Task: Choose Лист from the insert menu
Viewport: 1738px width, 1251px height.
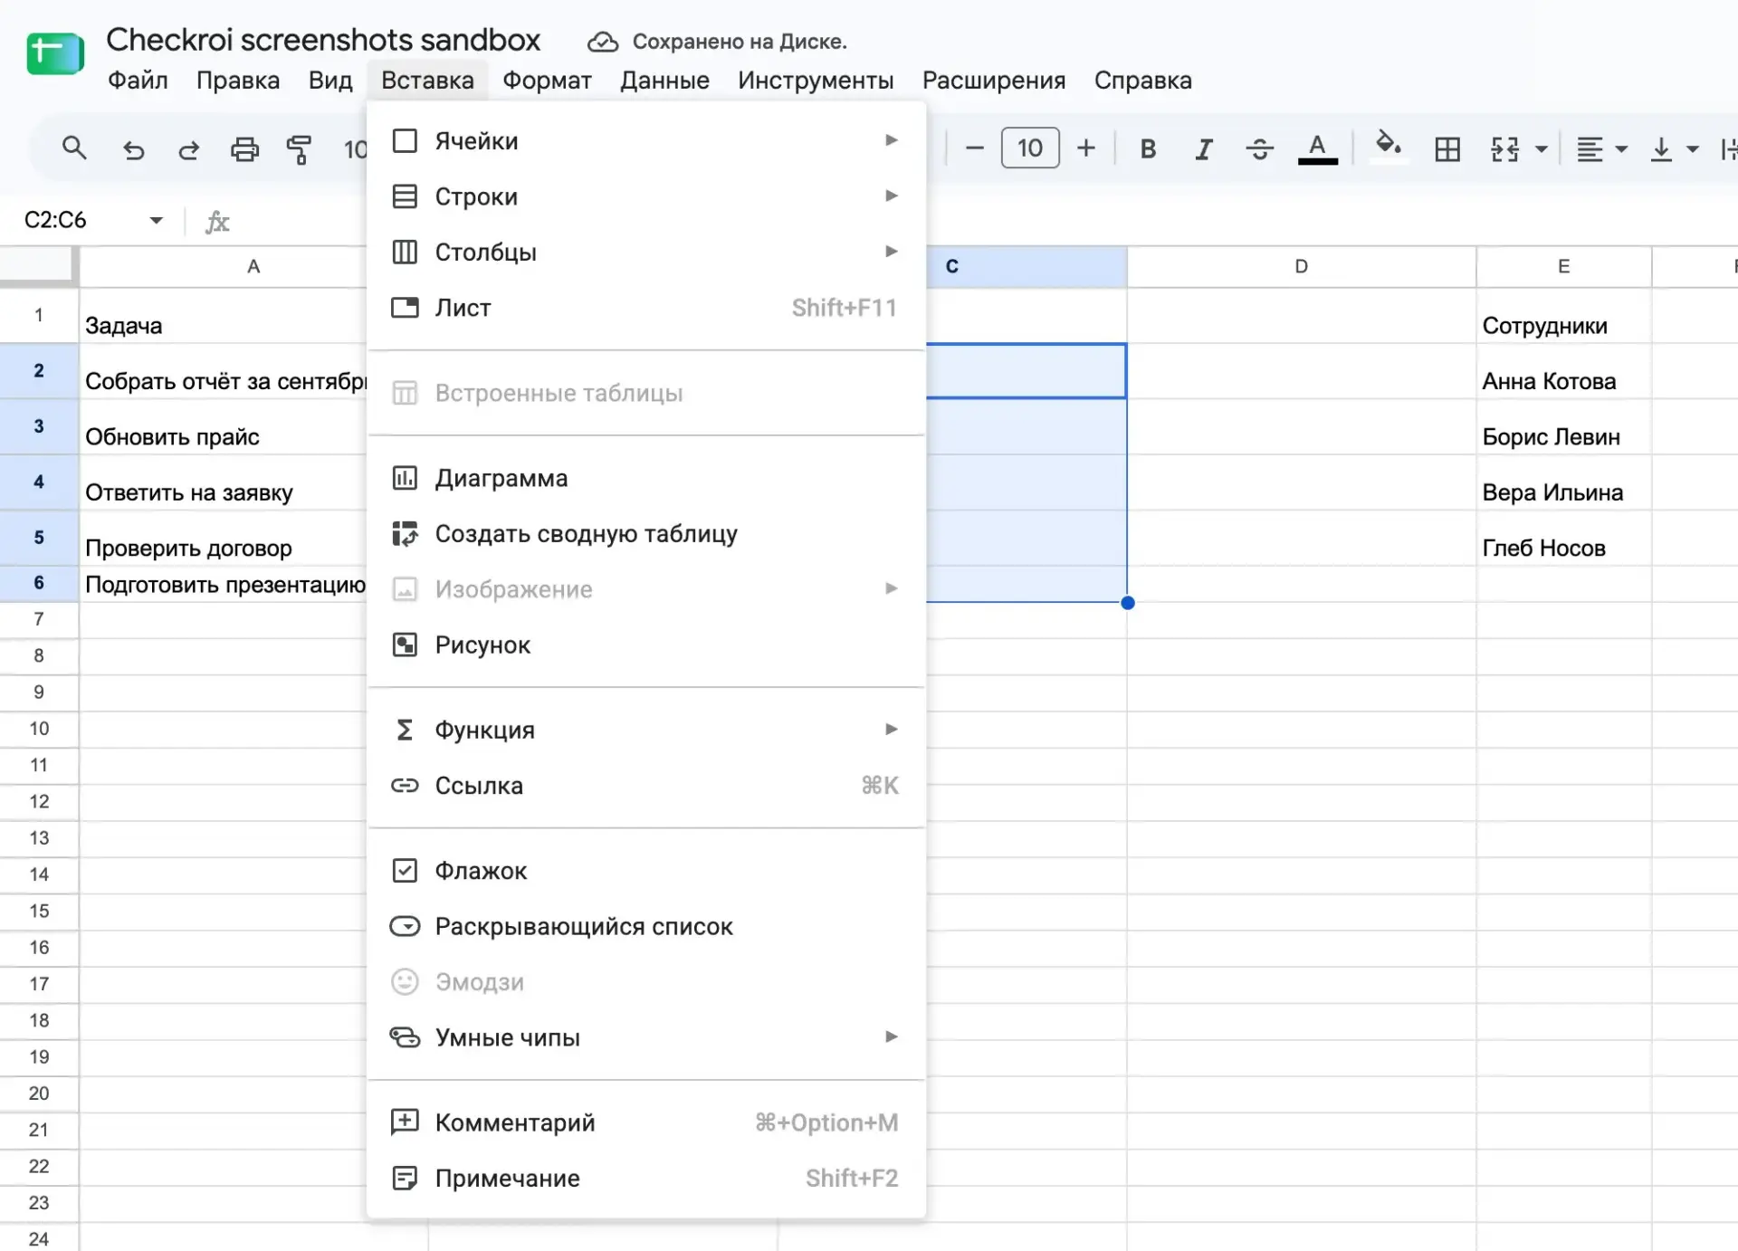Action: pos(645,308)
